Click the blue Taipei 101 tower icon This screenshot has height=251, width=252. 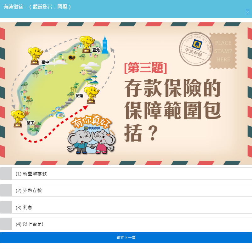point(105,45)
